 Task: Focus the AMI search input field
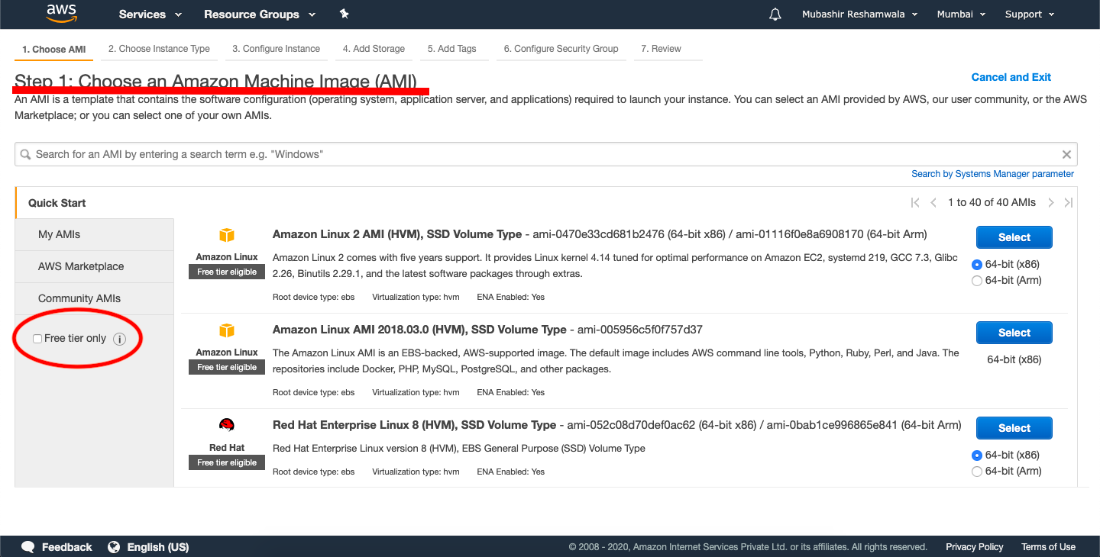coord(545,154)
